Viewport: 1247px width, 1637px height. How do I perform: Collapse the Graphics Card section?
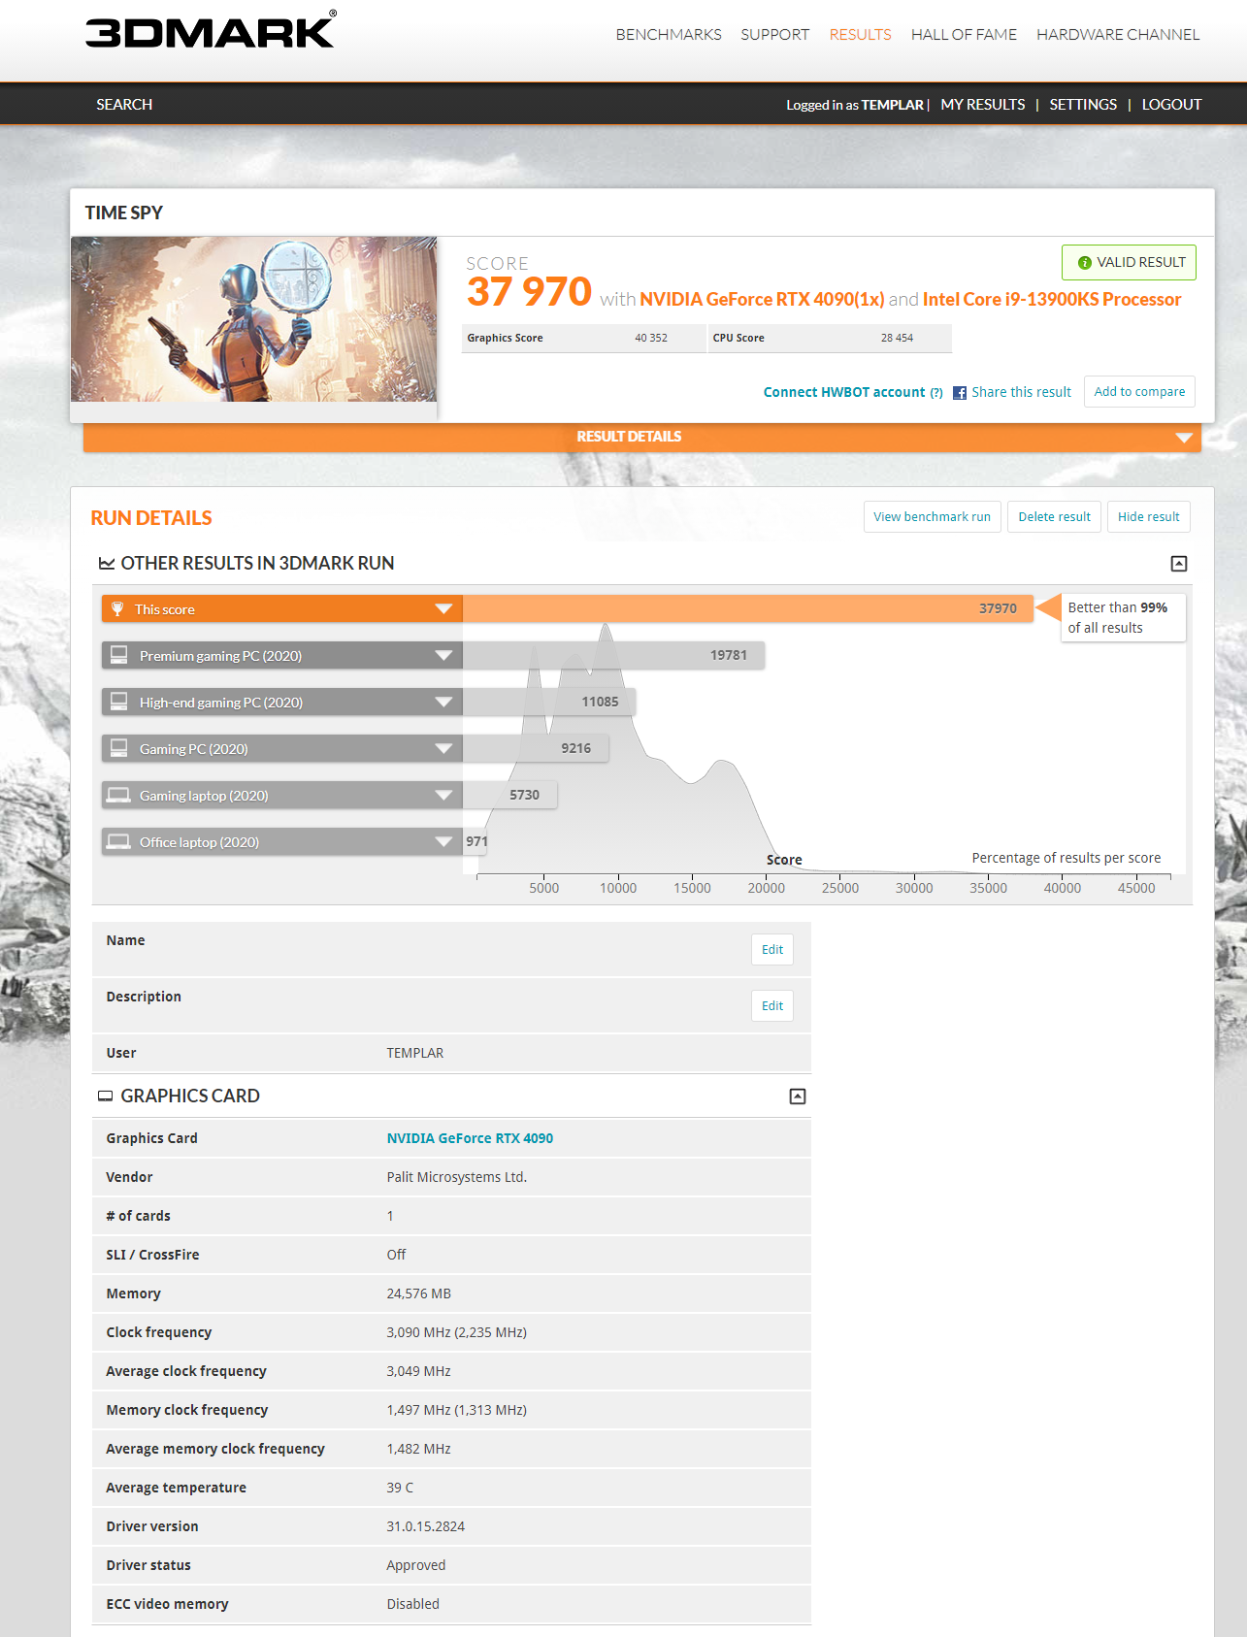coord(797,1097)
